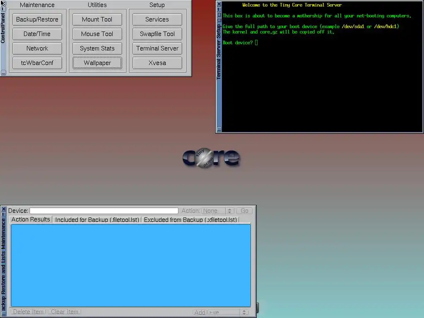This screenshot has height=318, width=424.
Task: Open Services in Setup
Action: tap(157, 19)
